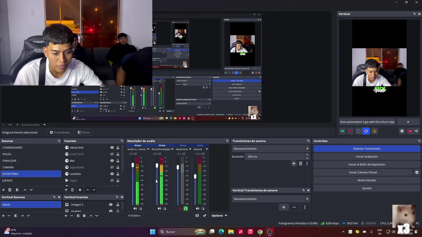Screen dimensions: 422x237
Task: Move source up in Fuentes toolbar
Action: (x=87, y=190)
